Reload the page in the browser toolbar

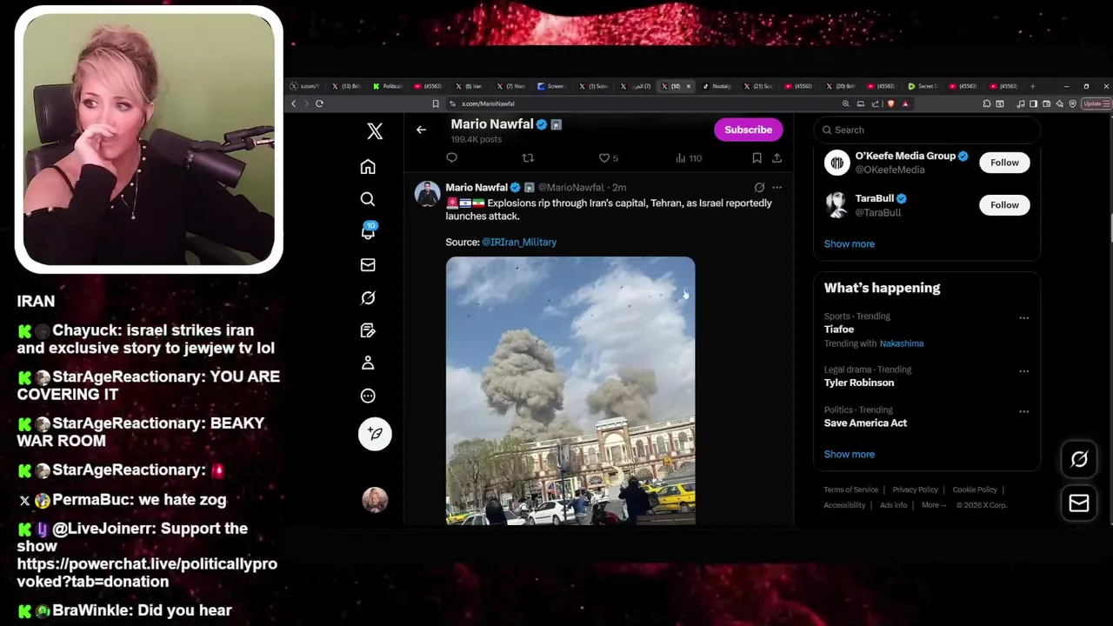tap(319, 103)
